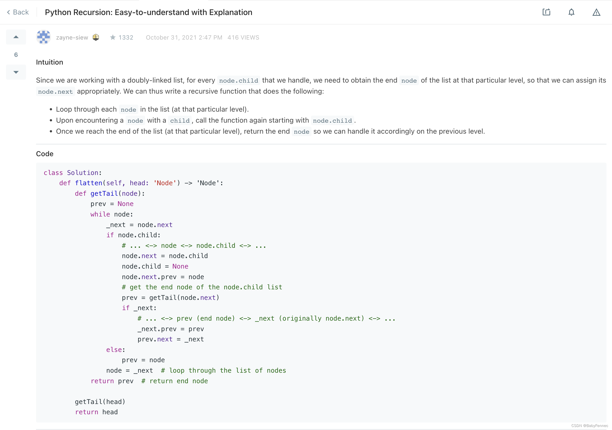Click the reputation star icon
This screenshot has width=612, height=430.
click(x=113, y=37)
